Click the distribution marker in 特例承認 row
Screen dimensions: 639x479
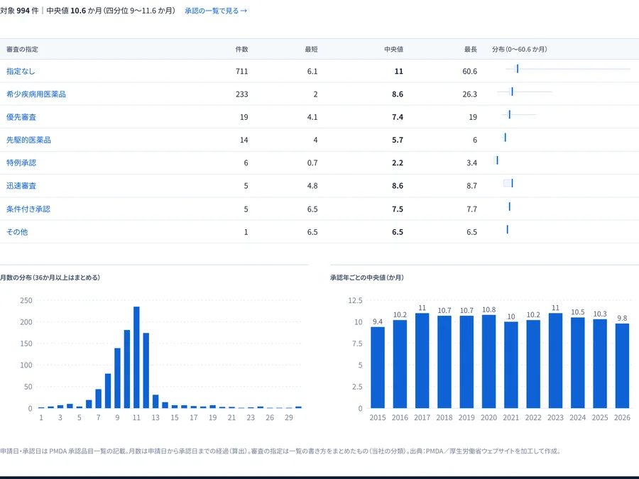pyautogui.click(x=497, y=160)
